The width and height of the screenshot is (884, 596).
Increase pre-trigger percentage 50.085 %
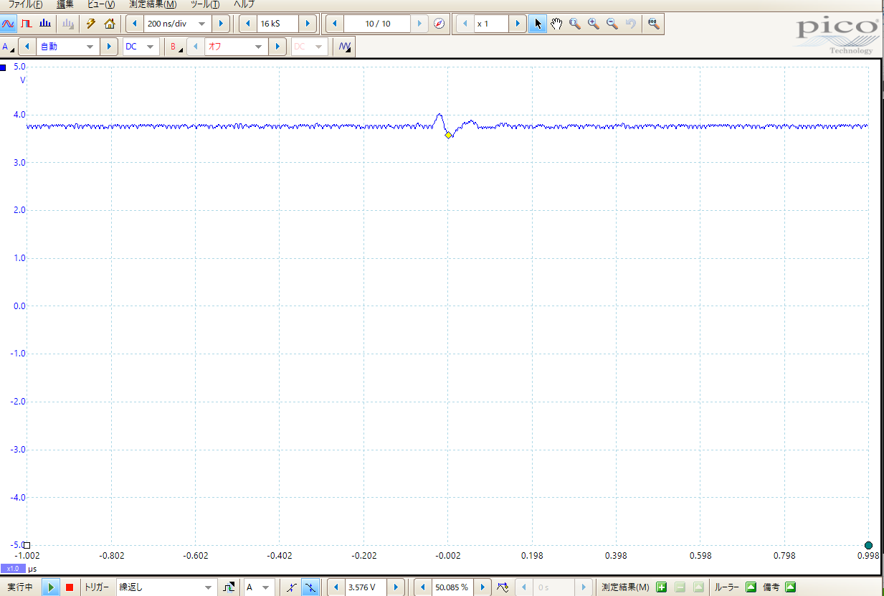click(x=483, y=587)
